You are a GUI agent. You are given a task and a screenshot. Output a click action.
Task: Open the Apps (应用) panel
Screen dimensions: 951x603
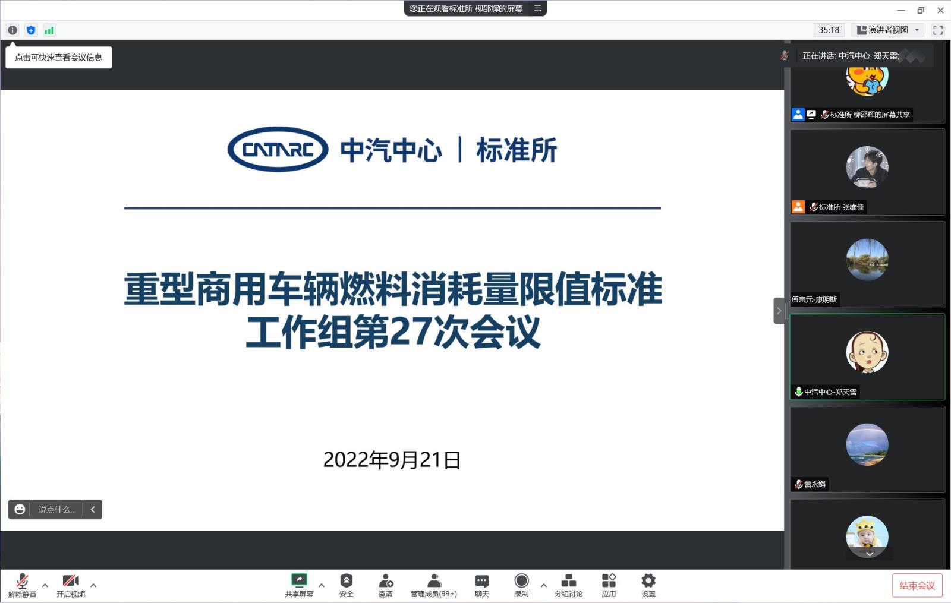(609, 585)
